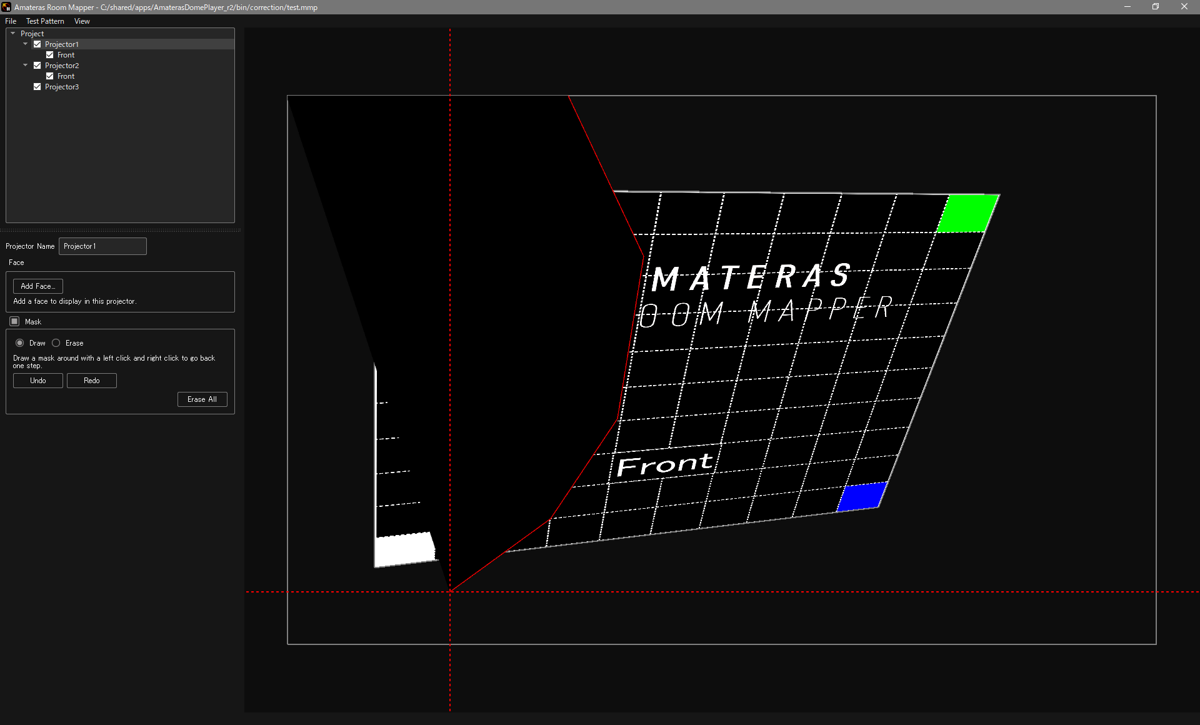Select Front label under Projector1

[x=66, y=55]
